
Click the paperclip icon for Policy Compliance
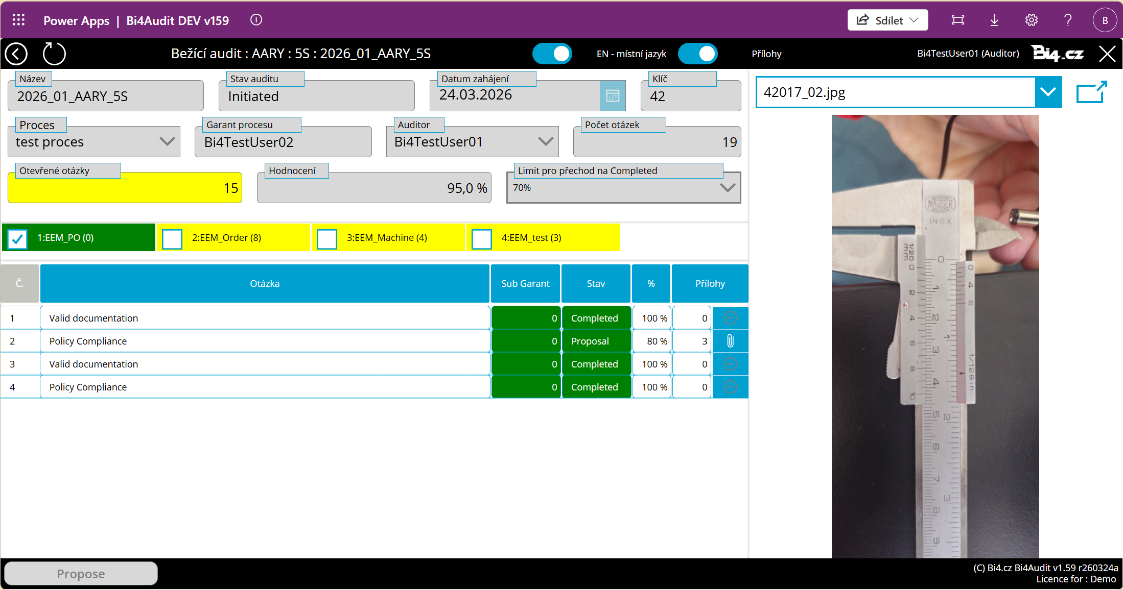(x=730, y=341)
